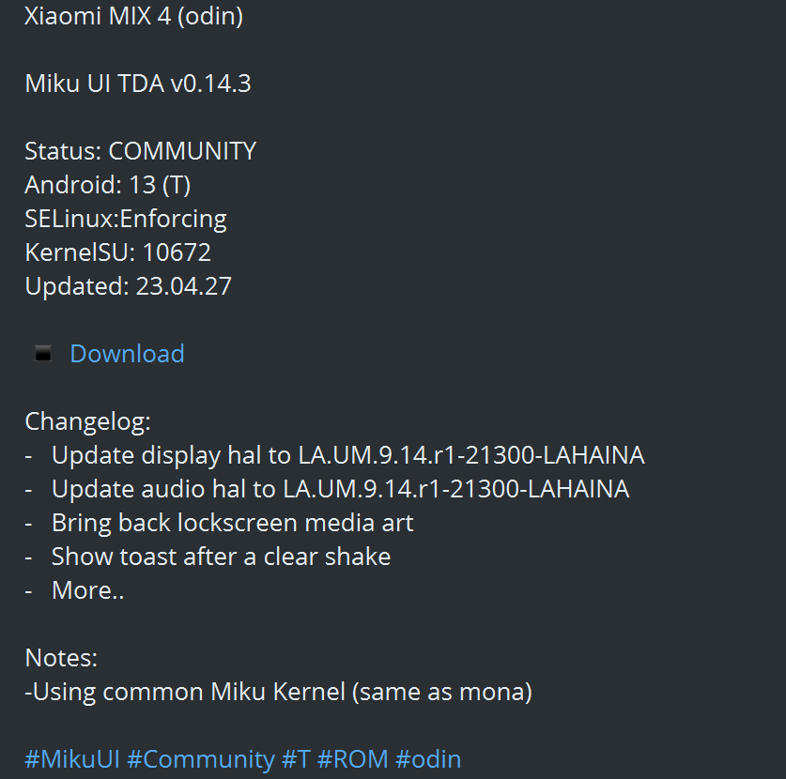Image resolution: width=786 pixels, height=779 pixels.
Task: Open the Download link
Action: [x=127, y=354]
